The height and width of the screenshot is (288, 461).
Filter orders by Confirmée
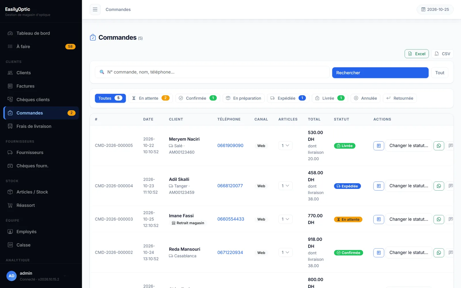coord(198,98)
